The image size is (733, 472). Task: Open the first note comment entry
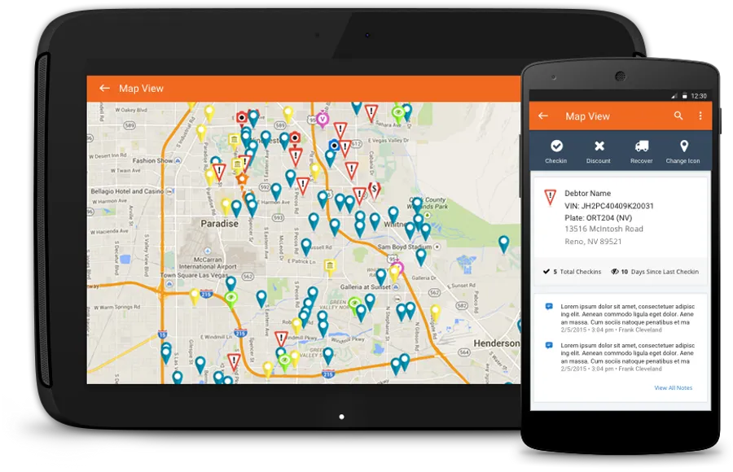(x=620, y=318)
